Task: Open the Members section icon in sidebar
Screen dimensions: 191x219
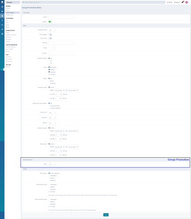Action: 2,16
